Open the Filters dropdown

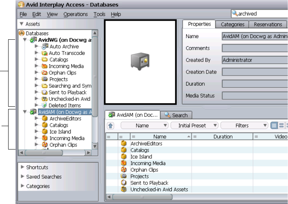(x=244, y=125)
